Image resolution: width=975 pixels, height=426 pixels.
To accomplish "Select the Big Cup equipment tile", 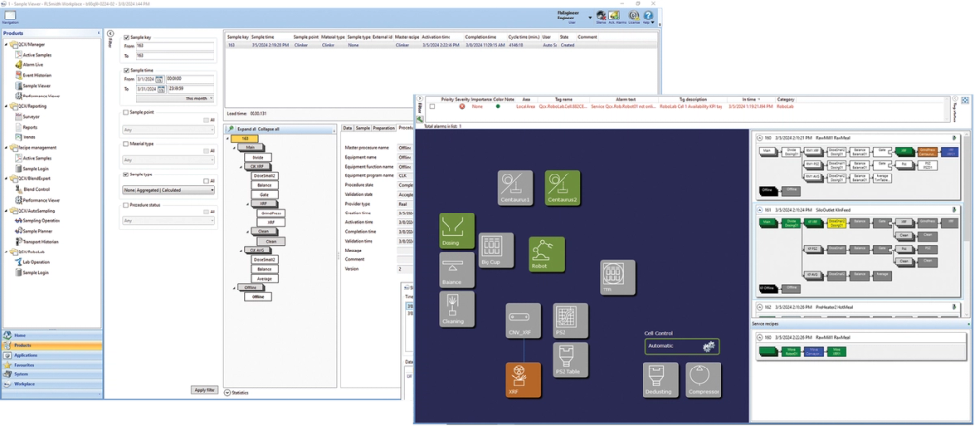I will 495,251.
